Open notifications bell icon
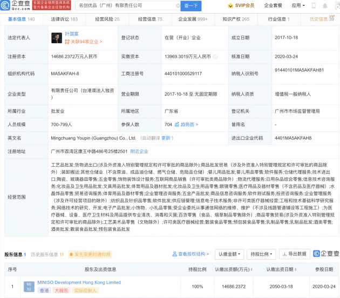The height and width of the screenshot is (298, 340). click(x=325, y=6)
